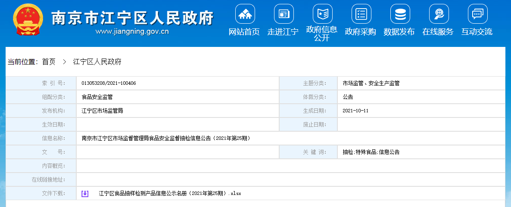Click the 索引号 field label
The width and height of the screenshot is (511, 207).
point(53,83)
